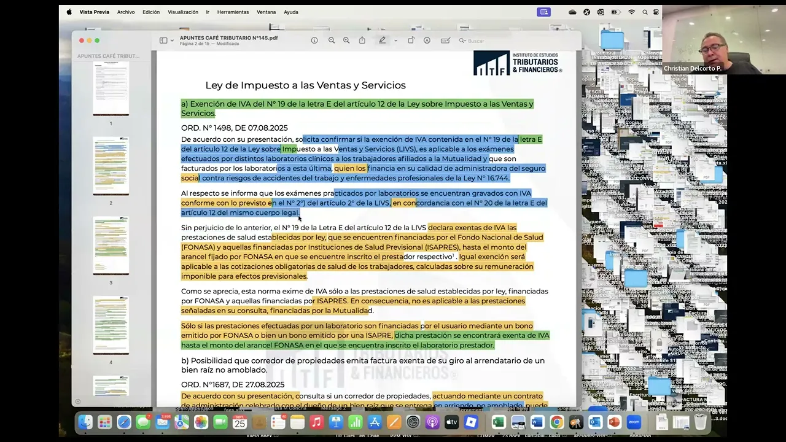
Task: Rotate the current PDF page
Action: click(x=411, y=40)
